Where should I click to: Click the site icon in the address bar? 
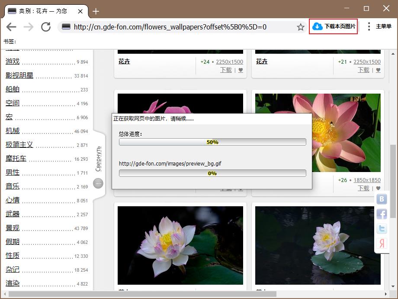65,26
